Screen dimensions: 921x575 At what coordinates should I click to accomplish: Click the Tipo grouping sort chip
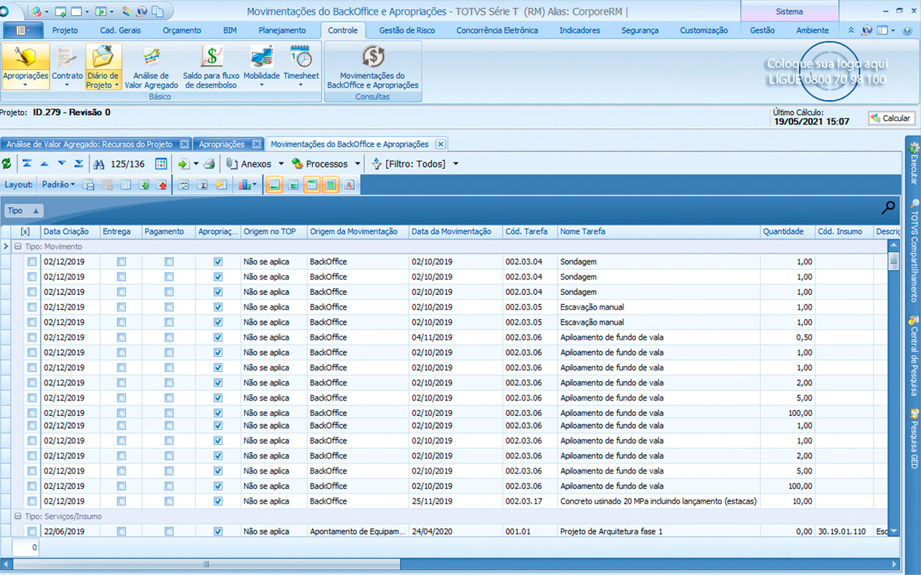pyautogui.click(x=24, y=210)
